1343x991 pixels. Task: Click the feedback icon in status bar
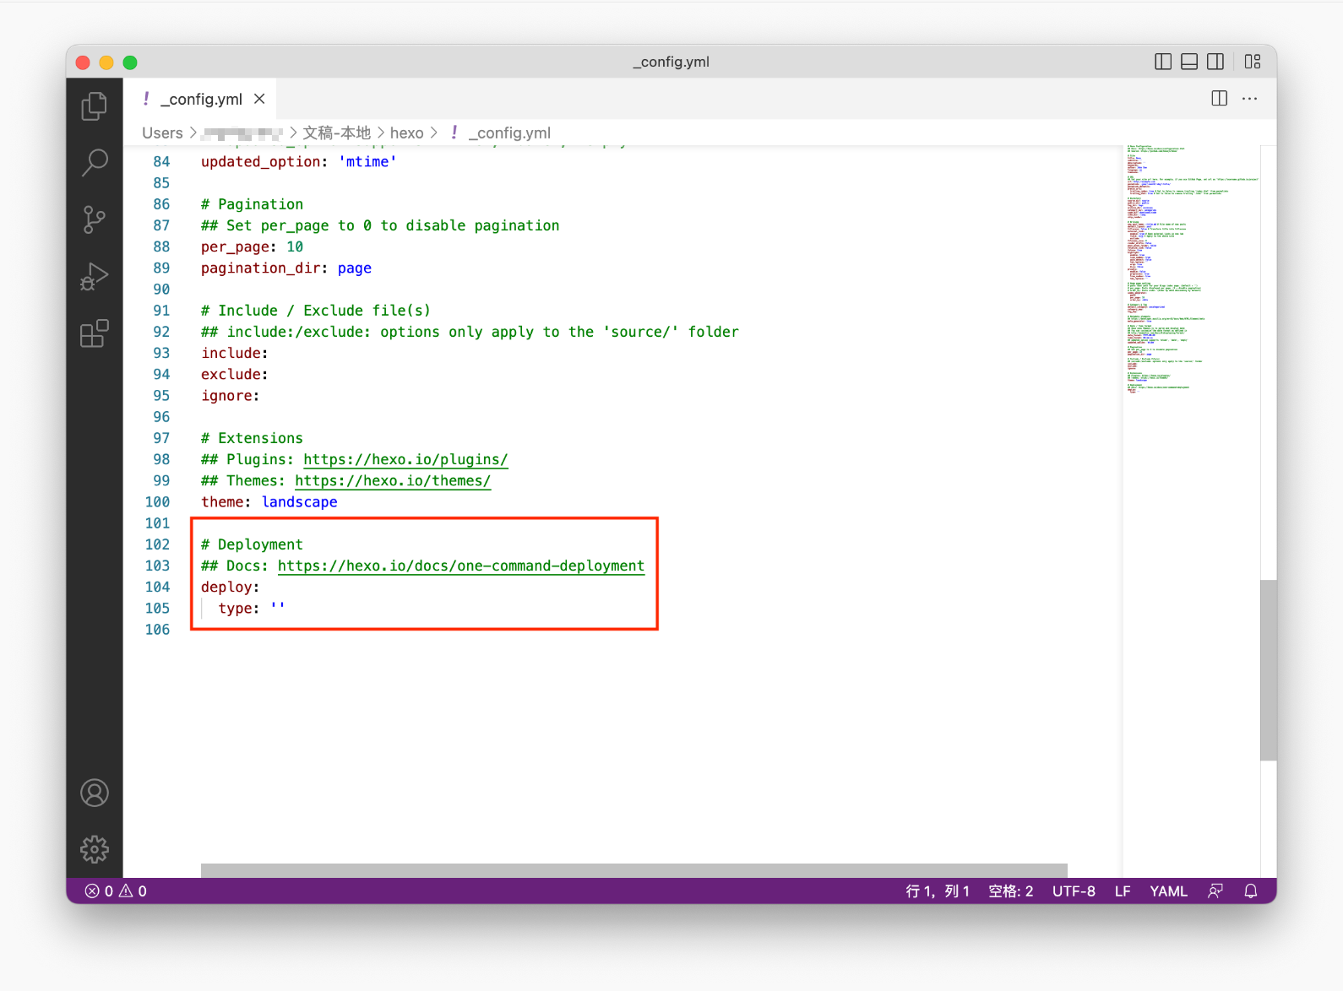1215,891
